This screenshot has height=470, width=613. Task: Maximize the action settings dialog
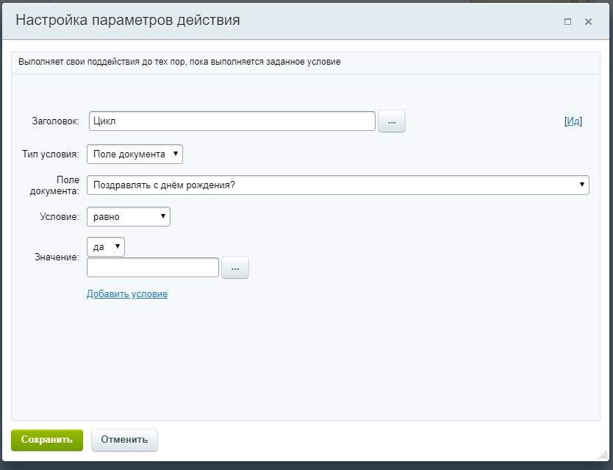[x=567, y=22]
